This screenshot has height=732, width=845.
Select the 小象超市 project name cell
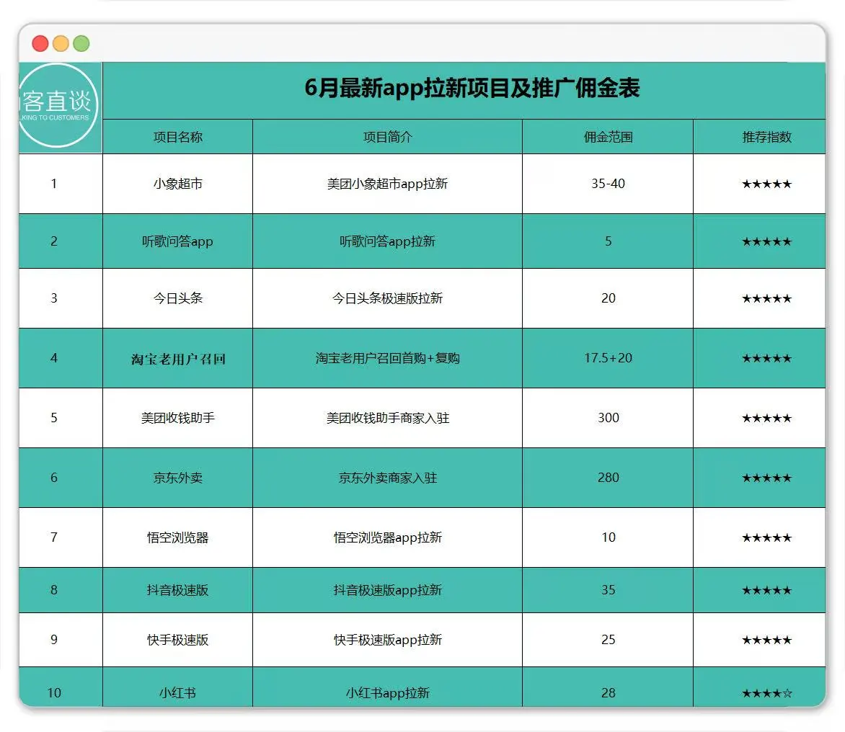pos(178,184)
